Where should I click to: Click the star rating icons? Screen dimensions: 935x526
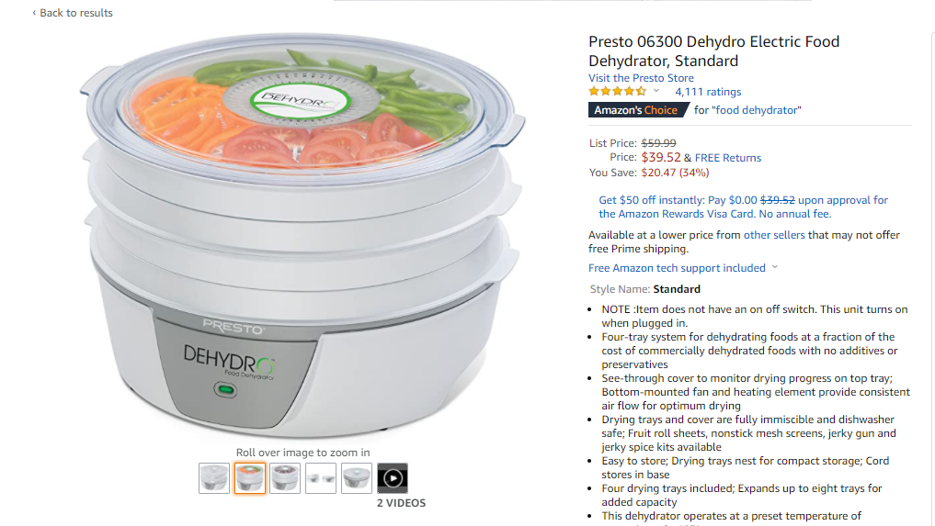(617, 91)
